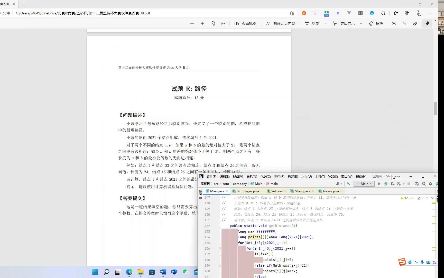Select company in the breadcrumb navigation
Image resolution: width=444 pixels, height=278 pixels.
(239, 184)
